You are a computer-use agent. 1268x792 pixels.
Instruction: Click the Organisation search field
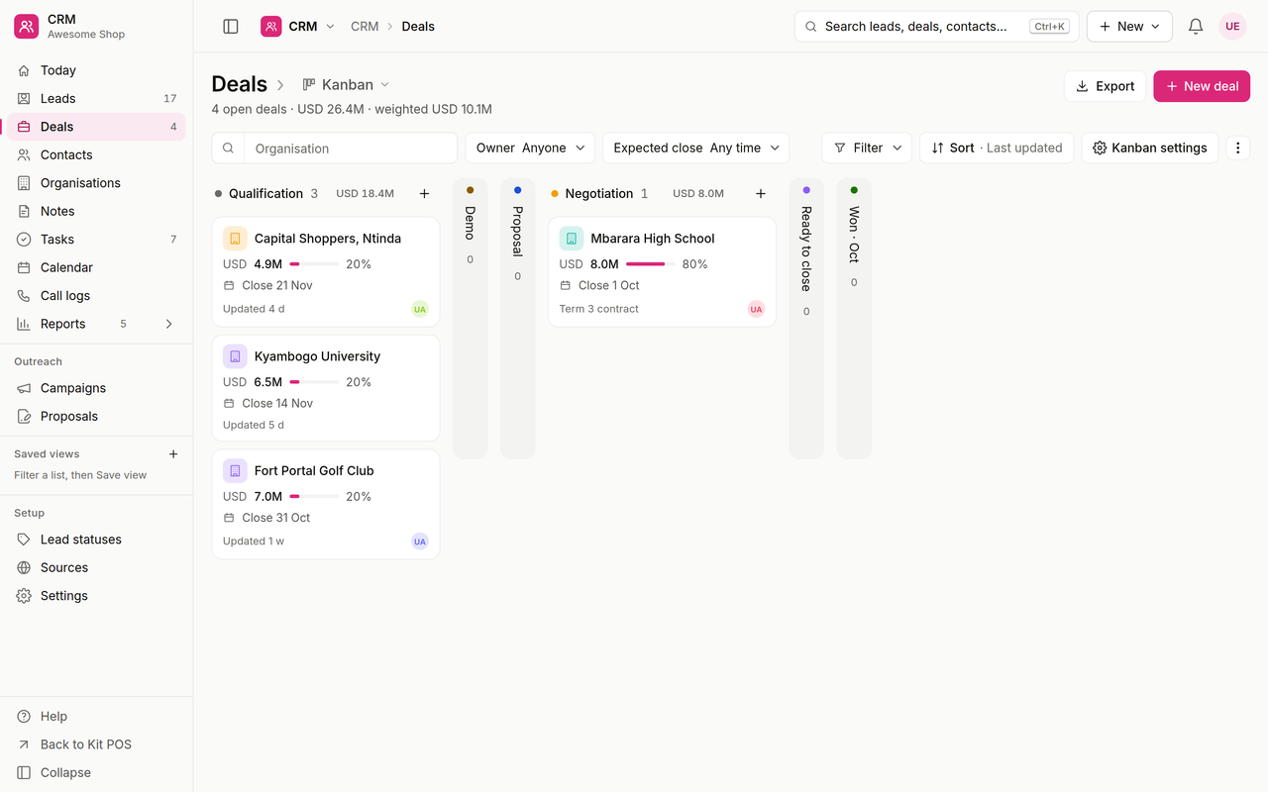pos(351,148)
